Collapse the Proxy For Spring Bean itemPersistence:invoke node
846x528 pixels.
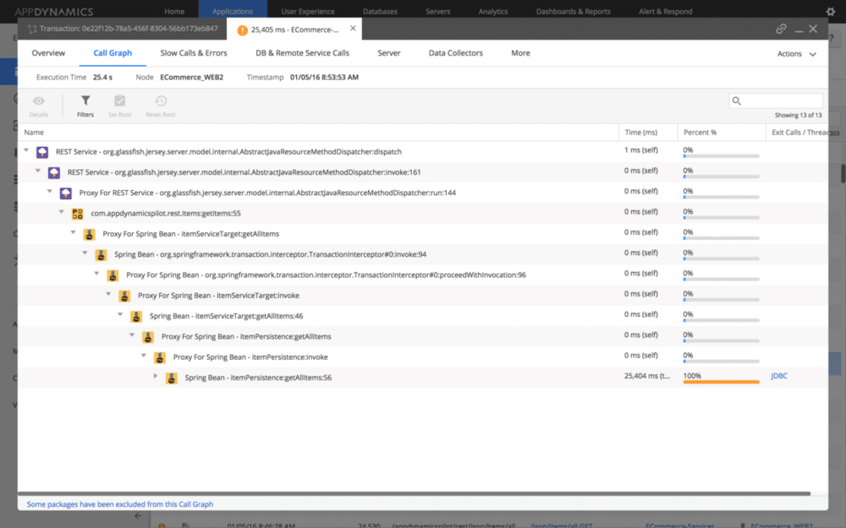pyautogui.click(x=144, y=357)
